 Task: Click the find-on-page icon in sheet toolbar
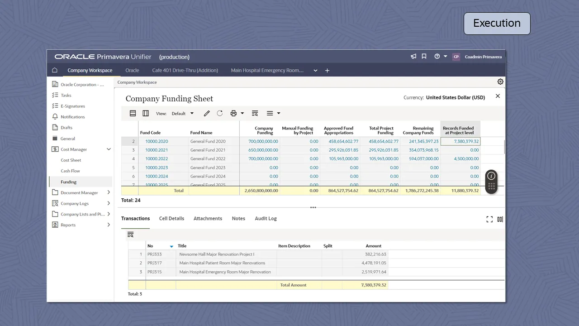[255, 113]
